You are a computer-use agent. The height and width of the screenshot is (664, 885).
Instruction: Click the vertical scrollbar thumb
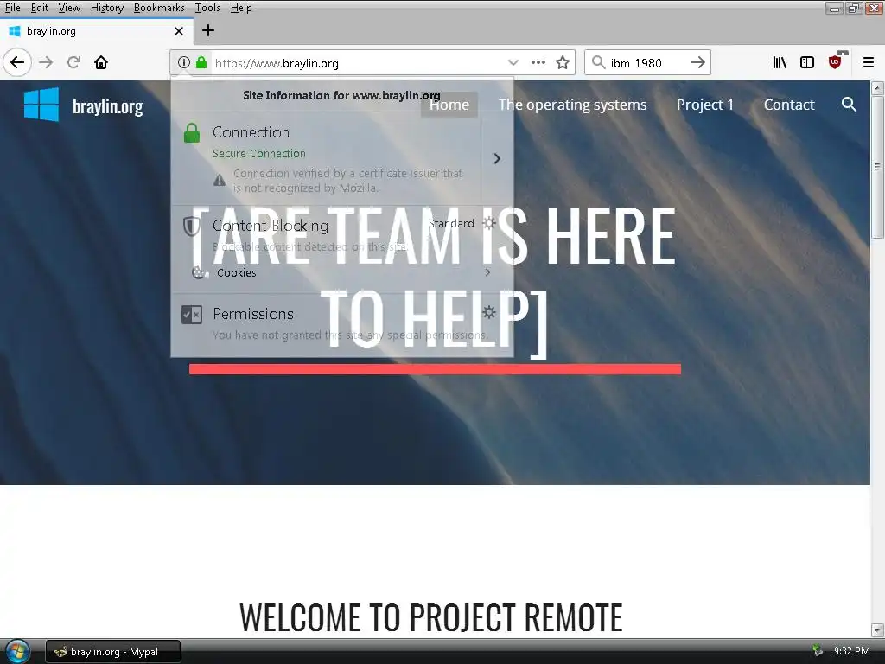(x=877, y=167)
